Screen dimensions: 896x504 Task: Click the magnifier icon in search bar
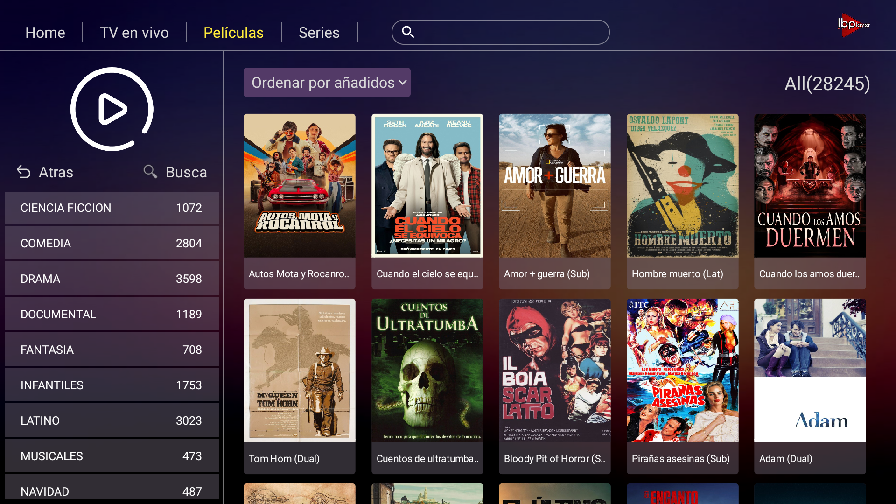point(408,32)
